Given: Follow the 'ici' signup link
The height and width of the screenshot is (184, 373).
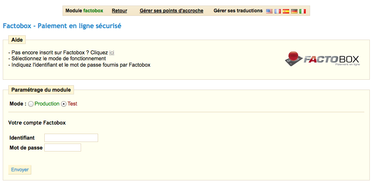Looking at the screenshot, I should [112, 53].
